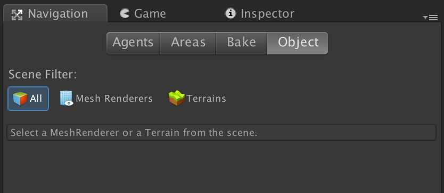Image resolution: width=444 pixels, height=193 pixels.
Task: Click the Select a MeshRenderer message box
Action: (x=221, y=132)
